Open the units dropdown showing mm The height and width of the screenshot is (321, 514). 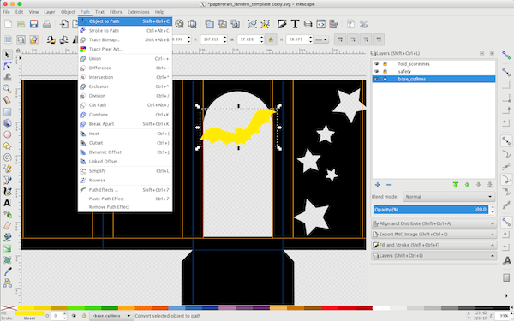pos(321,39)
